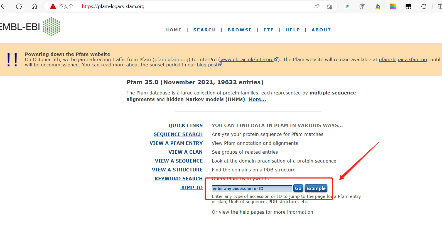Click 'Powering down the Pfam website' heading
Image resolution: width=442 pixels, height=232 pixels.
click(68, 54)
